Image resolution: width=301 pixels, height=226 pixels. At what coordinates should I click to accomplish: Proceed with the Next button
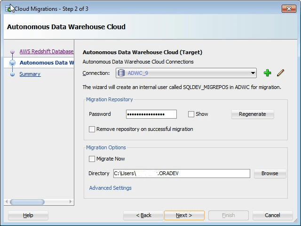(x=184, y=215)
